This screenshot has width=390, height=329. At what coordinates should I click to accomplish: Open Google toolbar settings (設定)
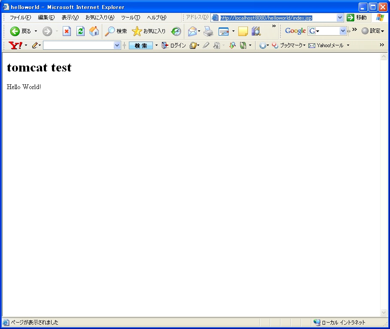[372, 31]
